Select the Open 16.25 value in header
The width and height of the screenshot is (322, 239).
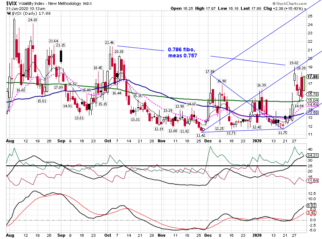tap(182, 9)
